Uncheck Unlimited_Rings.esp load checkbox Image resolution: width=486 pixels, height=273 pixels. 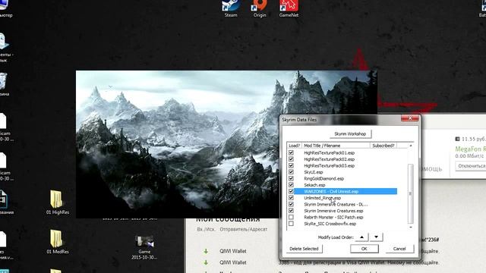click(x=291, y=198)
